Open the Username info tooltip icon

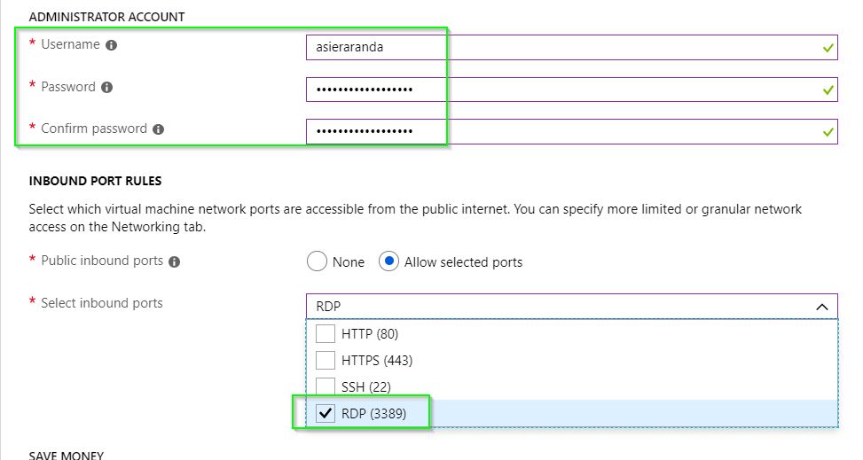pos(111,45)
